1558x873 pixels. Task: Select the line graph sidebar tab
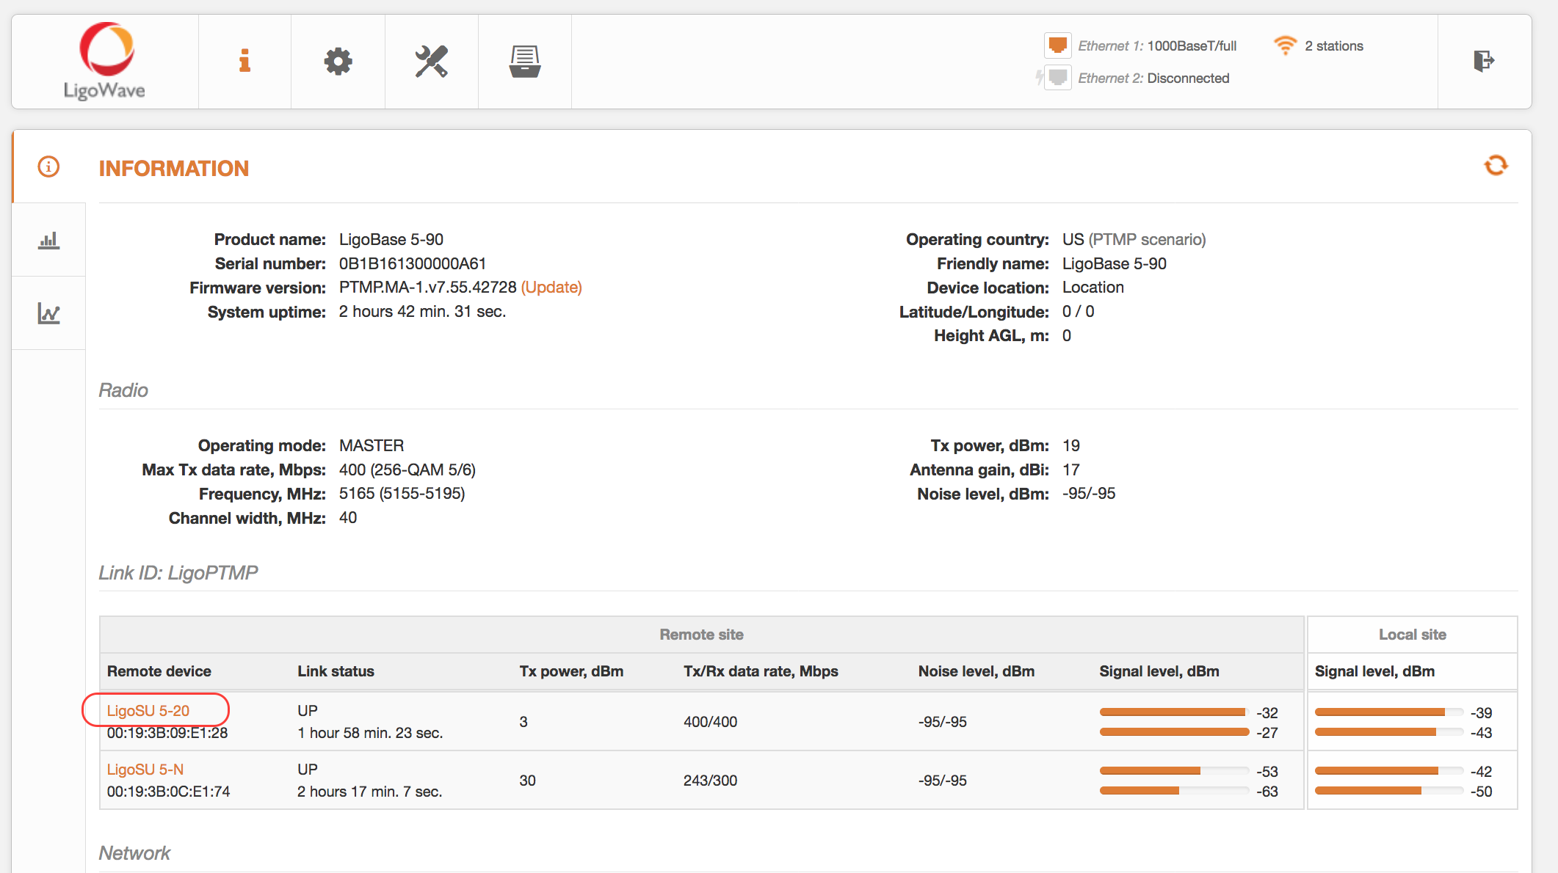[x=48, y=313]
